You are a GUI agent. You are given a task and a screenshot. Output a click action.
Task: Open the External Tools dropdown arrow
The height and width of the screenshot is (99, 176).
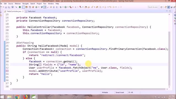coord(73,7)
